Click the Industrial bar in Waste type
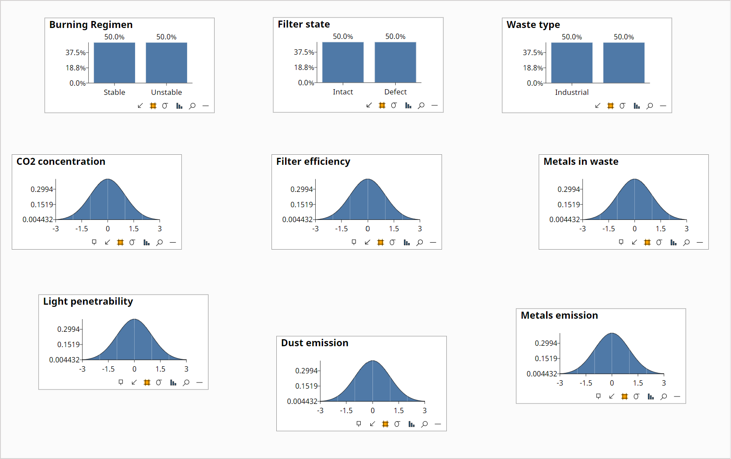The width and height of the screenshot is (731, 459). point(572,63)
